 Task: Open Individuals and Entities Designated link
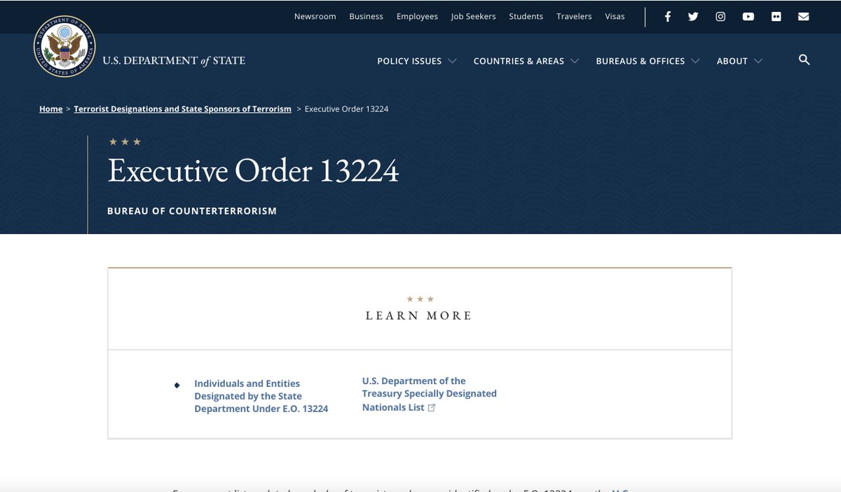click(x=261, y=396)
